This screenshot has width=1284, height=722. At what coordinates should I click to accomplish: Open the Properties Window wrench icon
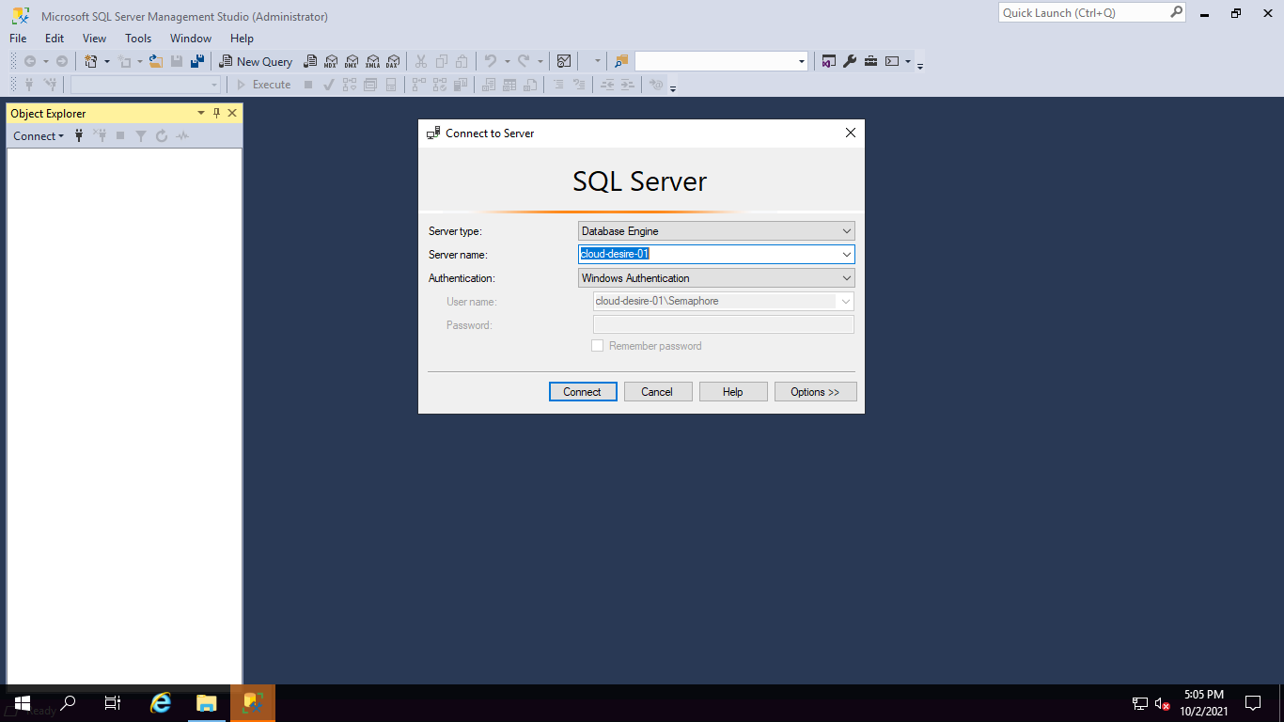pos(850,61)
